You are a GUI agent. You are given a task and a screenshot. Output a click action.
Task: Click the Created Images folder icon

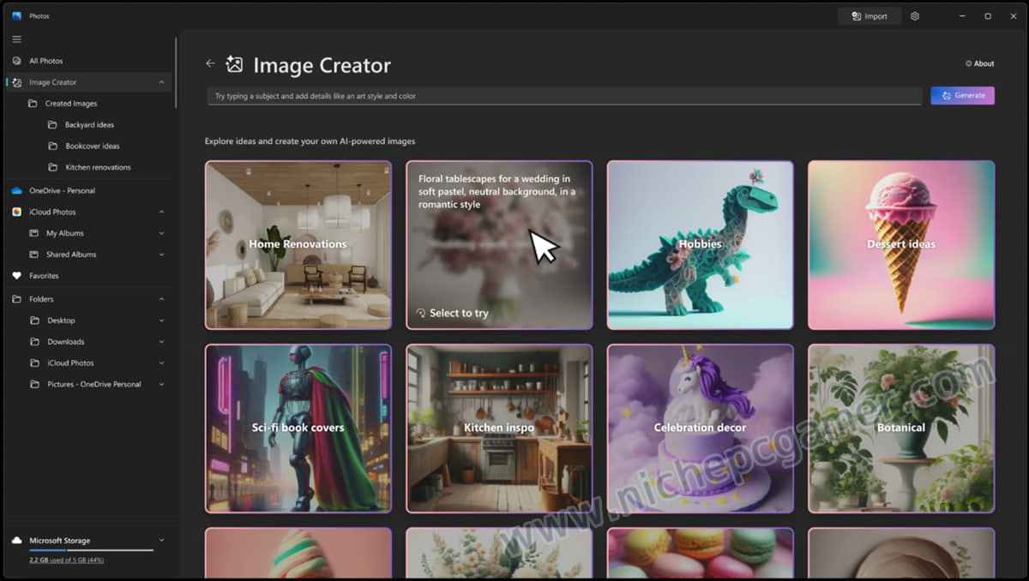[x=33, y=104]
